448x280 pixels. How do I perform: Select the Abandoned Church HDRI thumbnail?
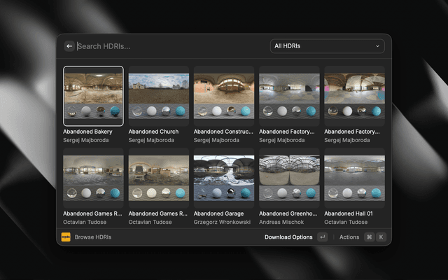click(x=159, y=96)
